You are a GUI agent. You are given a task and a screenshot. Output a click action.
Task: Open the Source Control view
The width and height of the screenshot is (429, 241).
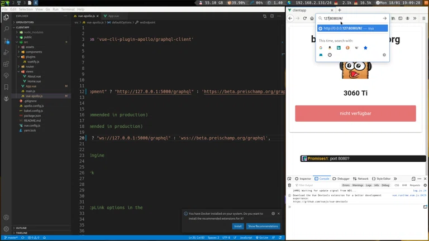click(6, 41)
